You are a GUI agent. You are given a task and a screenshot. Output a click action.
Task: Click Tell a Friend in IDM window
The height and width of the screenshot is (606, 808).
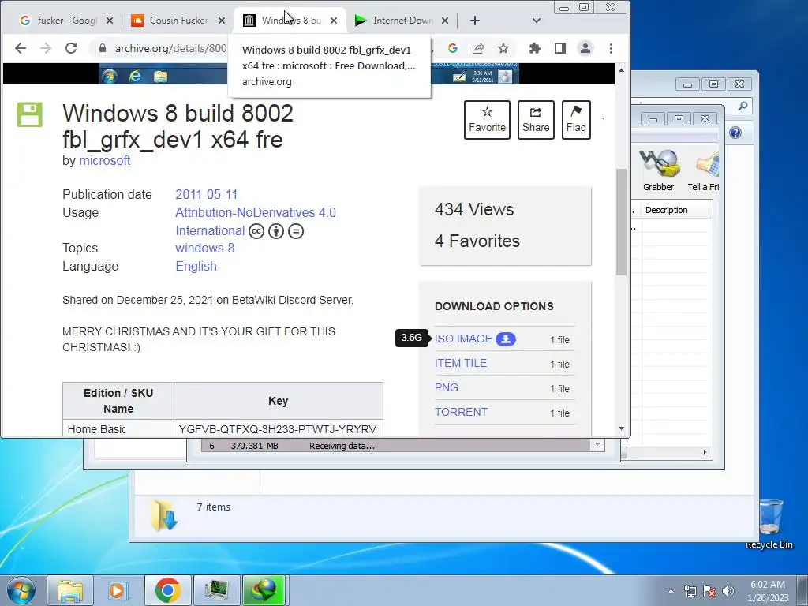click(x=703, y=170)
